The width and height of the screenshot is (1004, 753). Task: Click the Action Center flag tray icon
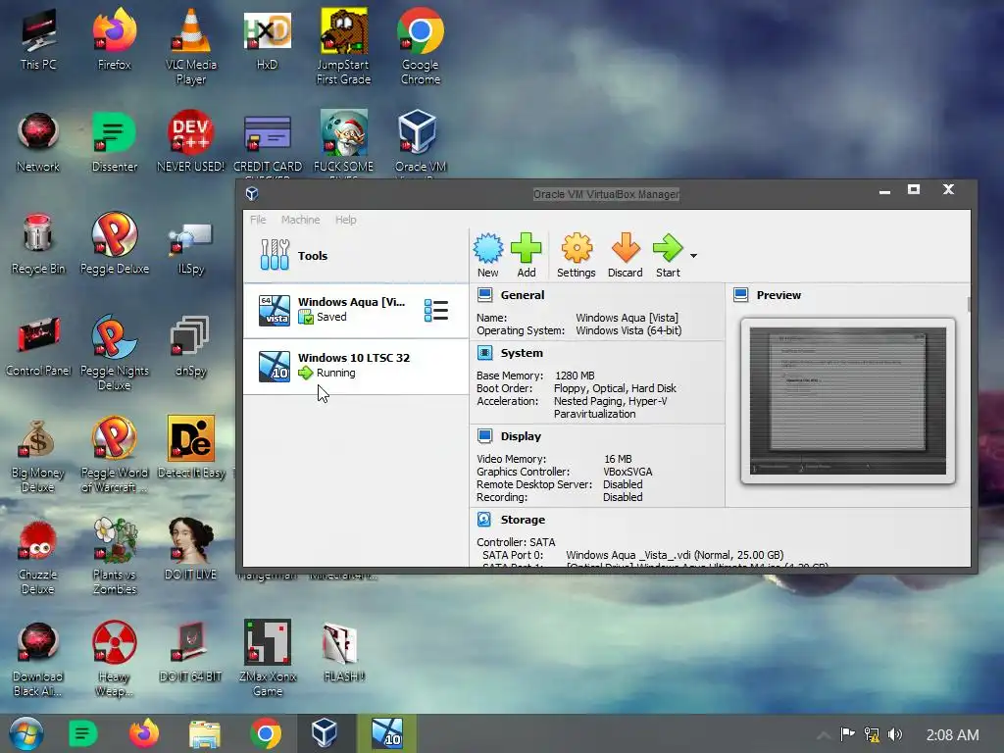coord(847,733)
